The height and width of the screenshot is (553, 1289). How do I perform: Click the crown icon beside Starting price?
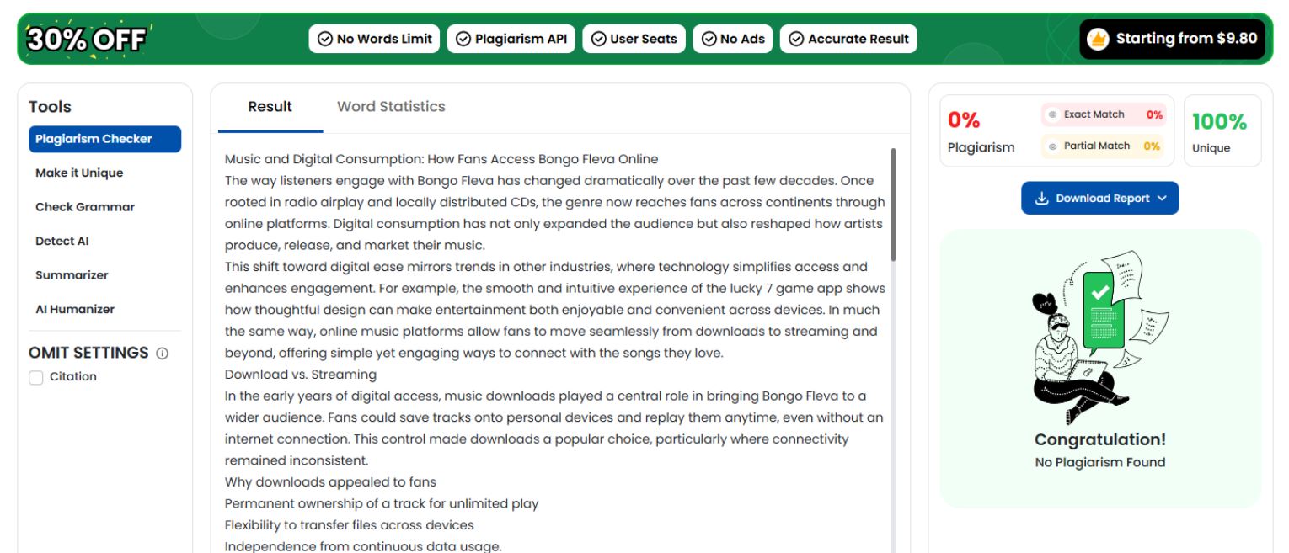pyautogui.click(x=1098, y=39)
